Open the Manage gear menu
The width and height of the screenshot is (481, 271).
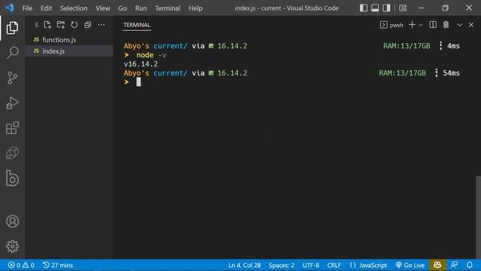[12, 246]
